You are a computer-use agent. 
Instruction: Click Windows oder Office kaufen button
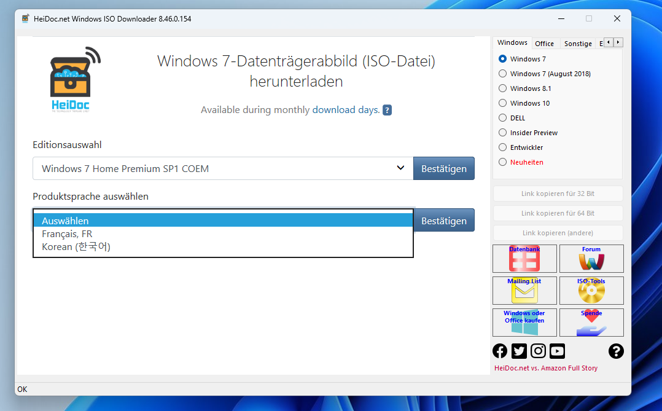(x=524, y=323)
